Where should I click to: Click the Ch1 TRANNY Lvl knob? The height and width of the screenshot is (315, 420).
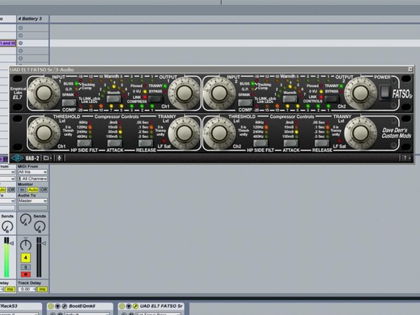point(184,133)
